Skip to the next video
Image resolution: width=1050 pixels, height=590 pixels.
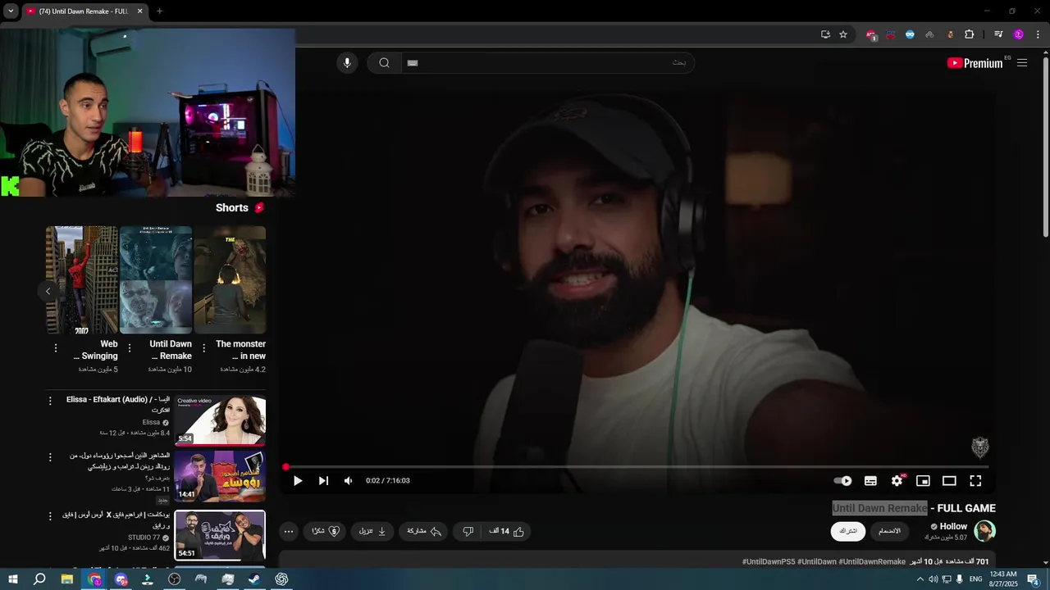[323, 481]
